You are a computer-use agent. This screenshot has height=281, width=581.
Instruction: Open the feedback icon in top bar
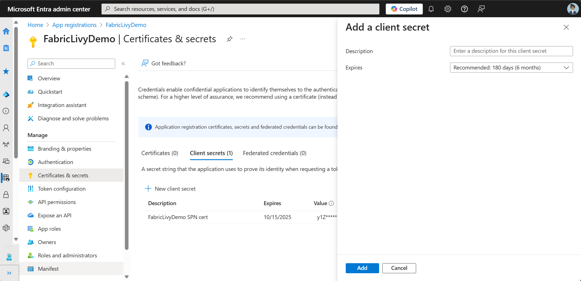[481, 9]
